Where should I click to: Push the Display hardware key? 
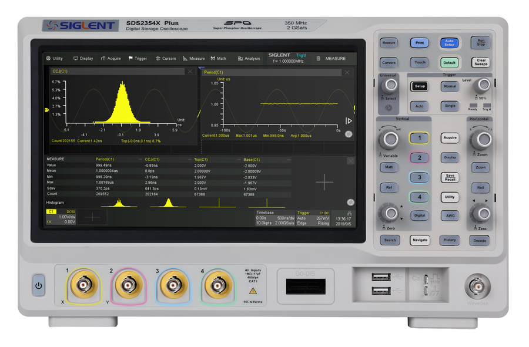(450, 157)
